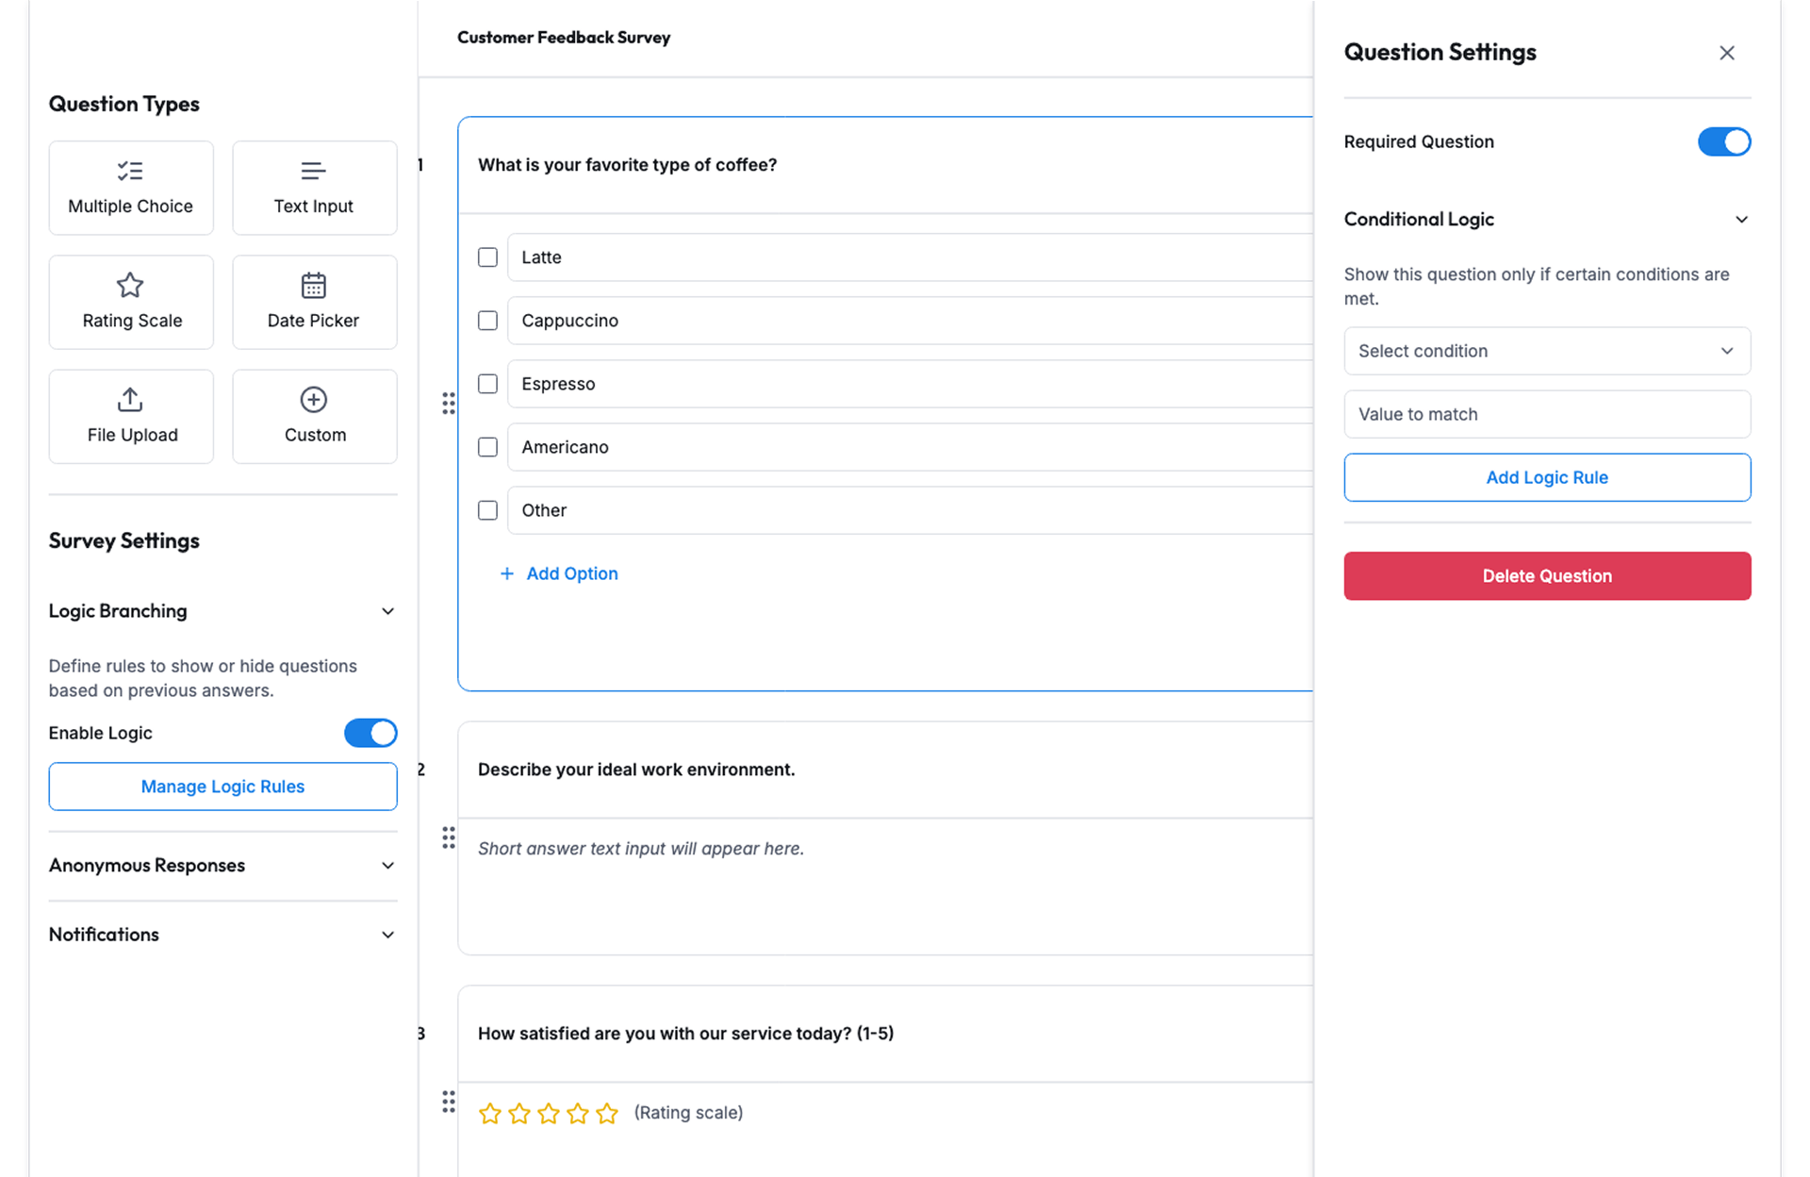Add a File Upload question
Viewport: 1810px width, 1177px height.
click(131, 416)
